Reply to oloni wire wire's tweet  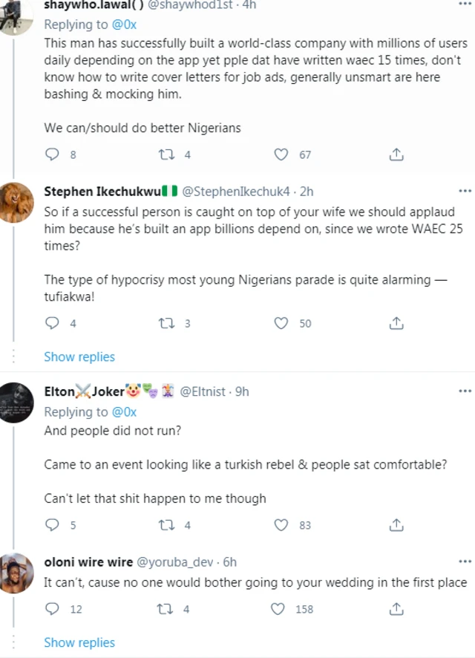51,609
